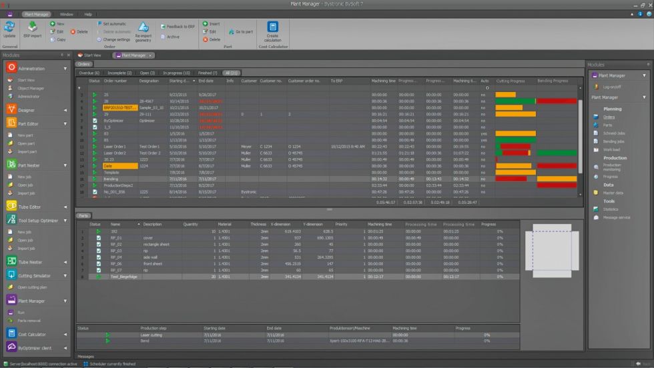
Task: Toggle the checkbox of part RP_07
Action: click(x=99, y=270)
